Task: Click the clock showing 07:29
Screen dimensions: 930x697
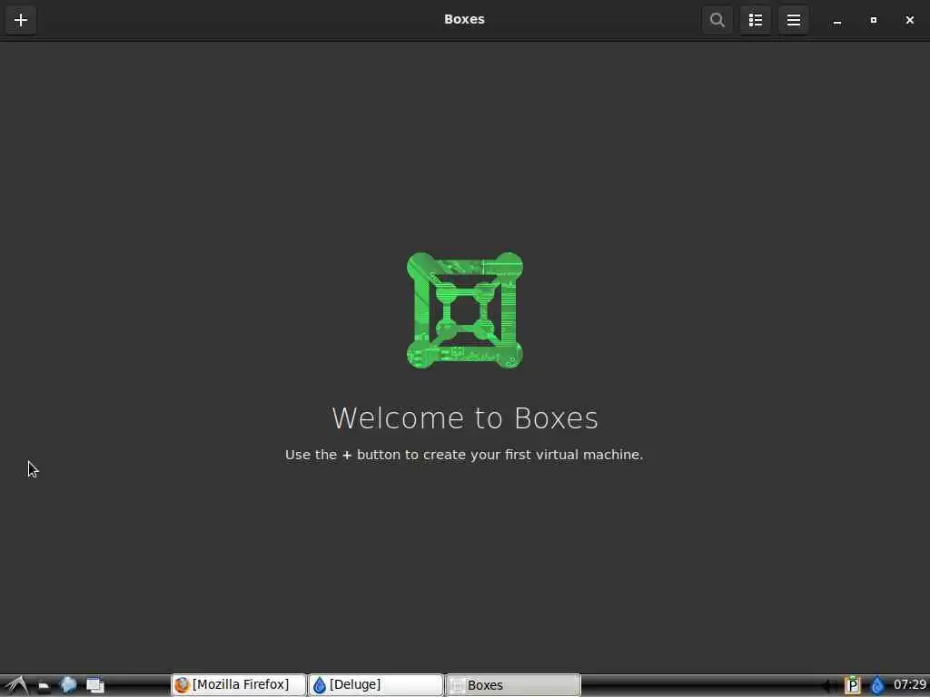Action: 909,684
